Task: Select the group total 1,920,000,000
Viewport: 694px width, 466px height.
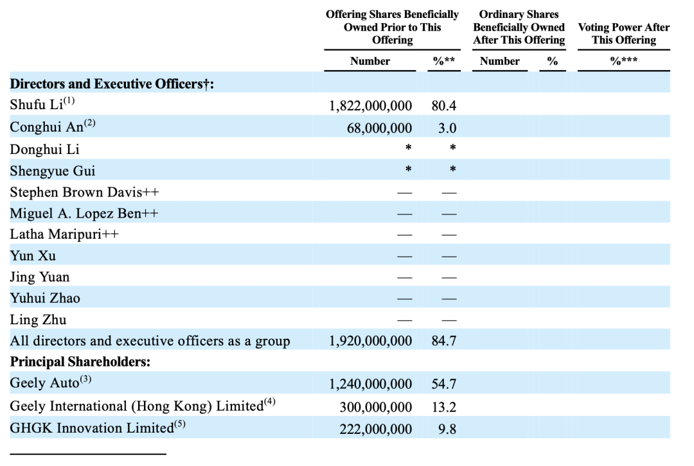Action: (x=370, y=341)
